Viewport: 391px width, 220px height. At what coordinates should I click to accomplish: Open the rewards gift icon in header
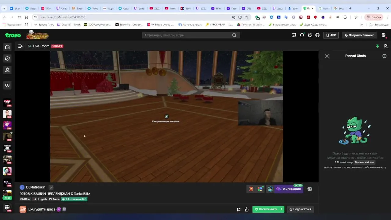click(310, 35)
